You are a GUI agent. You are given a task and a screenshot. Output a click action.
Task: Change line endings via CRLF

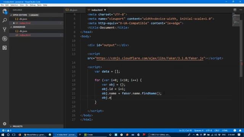tap(217, 131)
